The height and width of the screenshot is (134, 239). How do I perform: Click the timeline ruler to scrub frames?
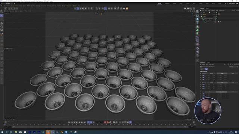(x=99, y=125)
